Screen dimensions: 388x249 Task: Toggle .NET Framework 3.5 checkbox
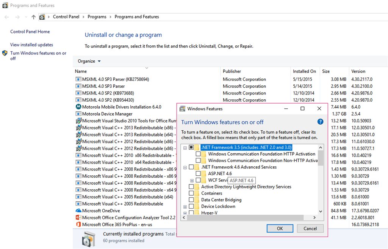191,147
